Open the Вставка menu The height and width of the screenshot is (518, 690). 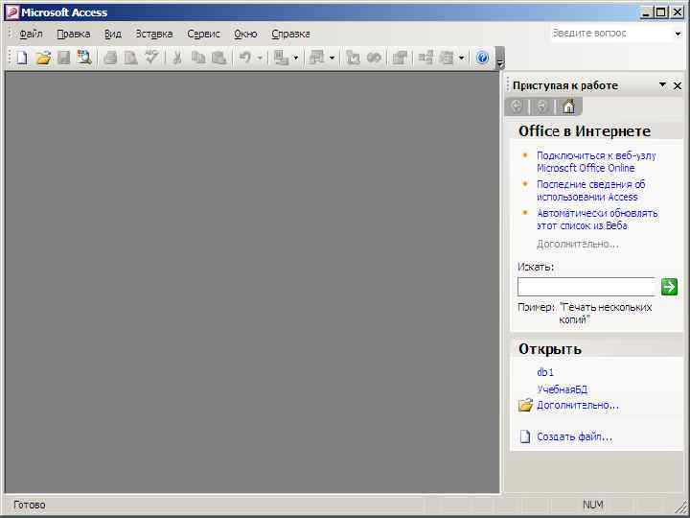tap(154, 34)
